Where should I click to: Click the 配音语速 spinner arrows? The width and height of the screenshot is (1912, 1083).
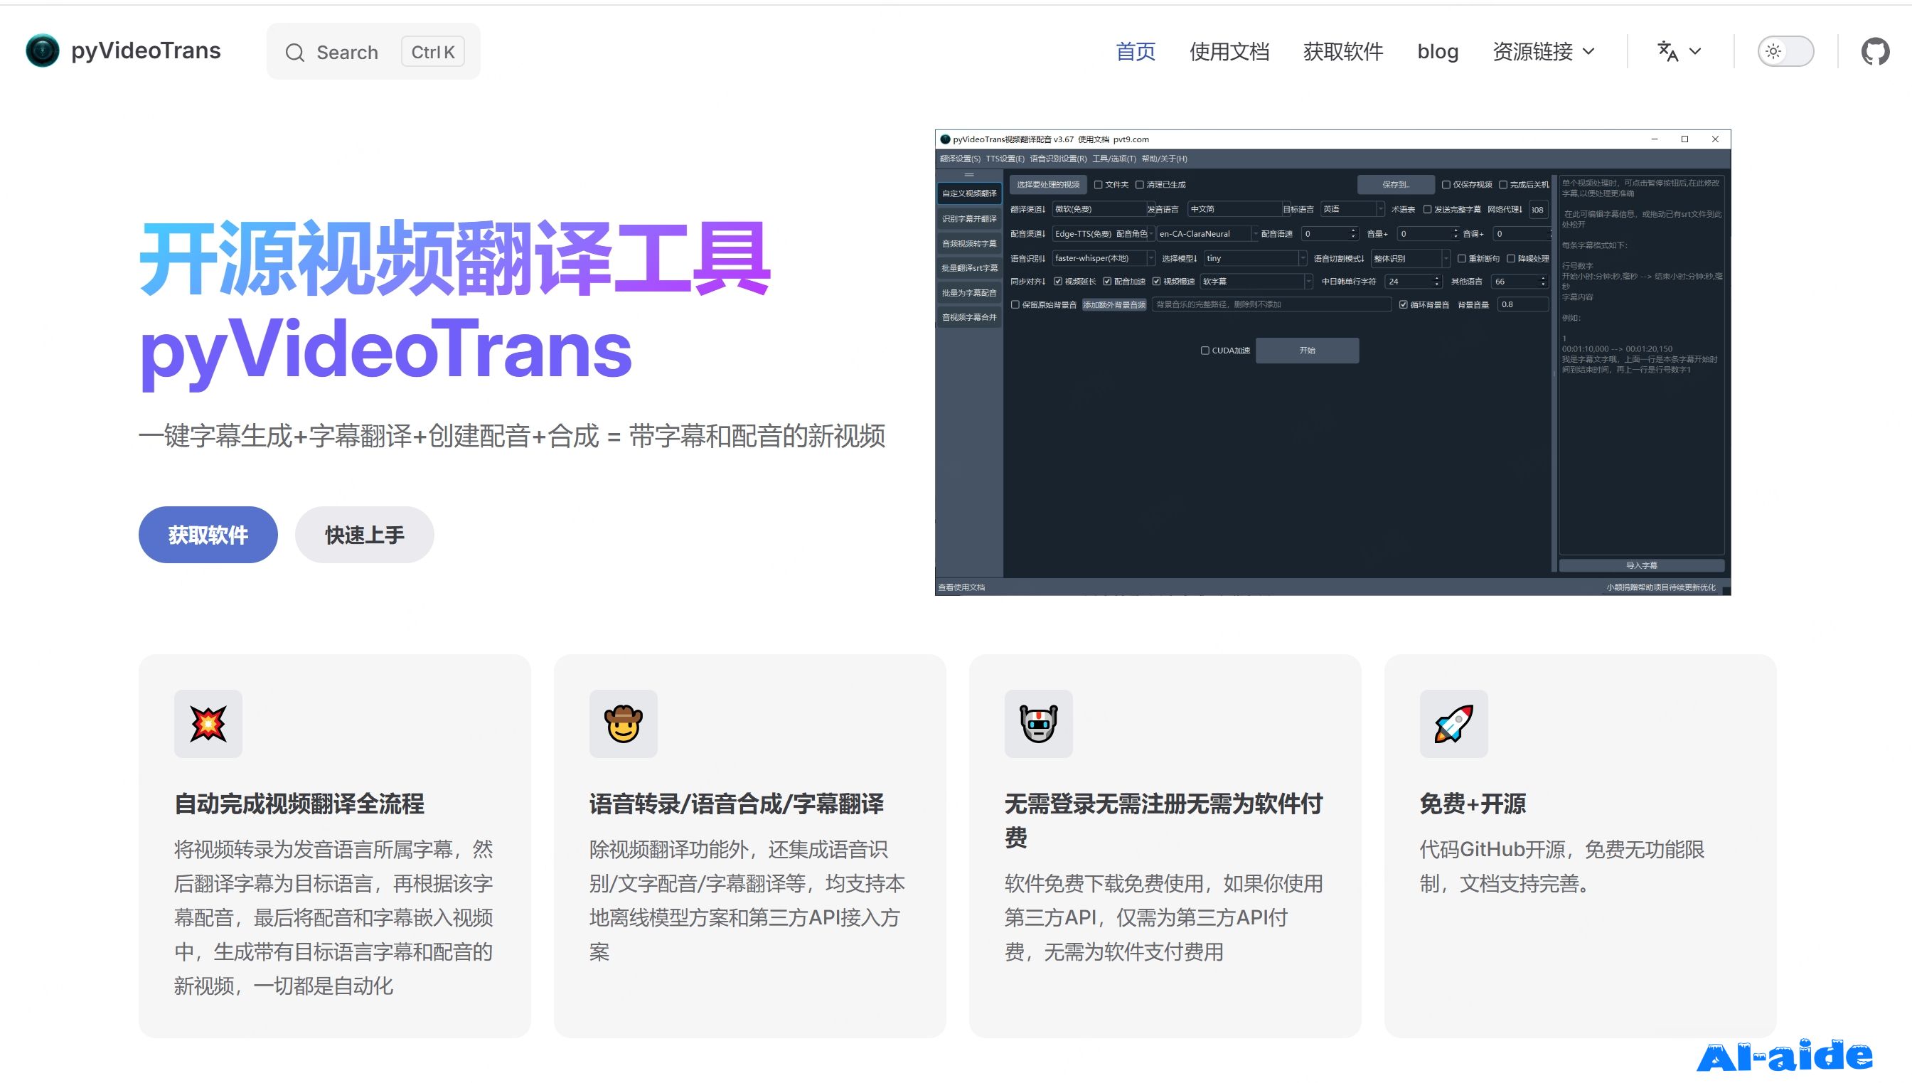1352,233
